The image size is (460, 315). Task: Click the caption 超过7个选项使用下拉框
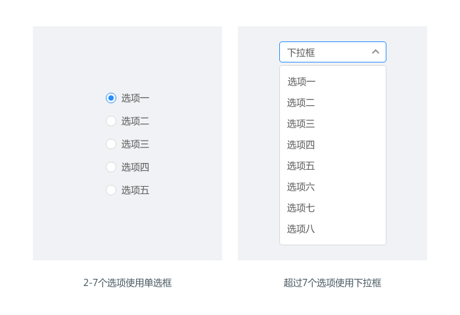tap(333, 283)
